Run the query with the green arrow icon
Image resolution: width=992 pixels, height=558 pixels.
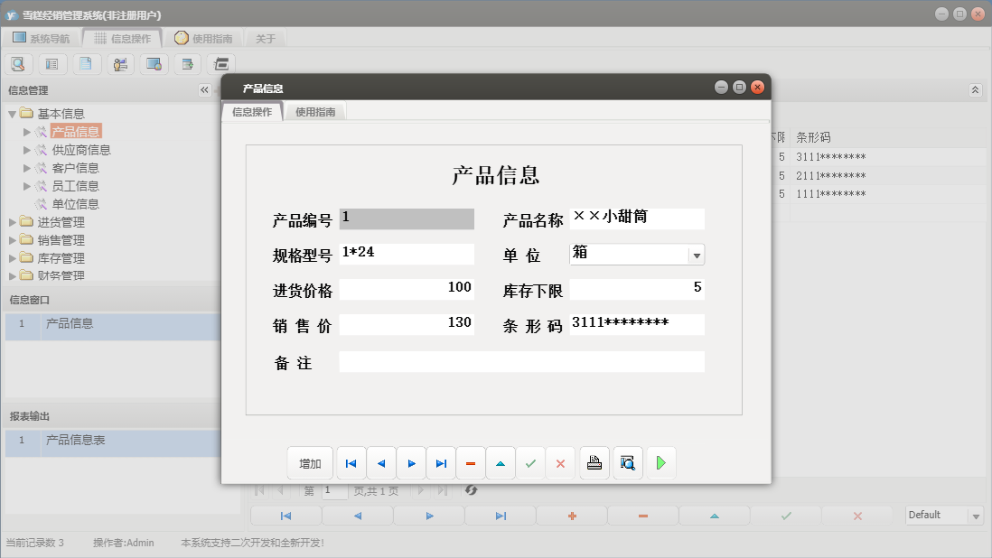660,462
